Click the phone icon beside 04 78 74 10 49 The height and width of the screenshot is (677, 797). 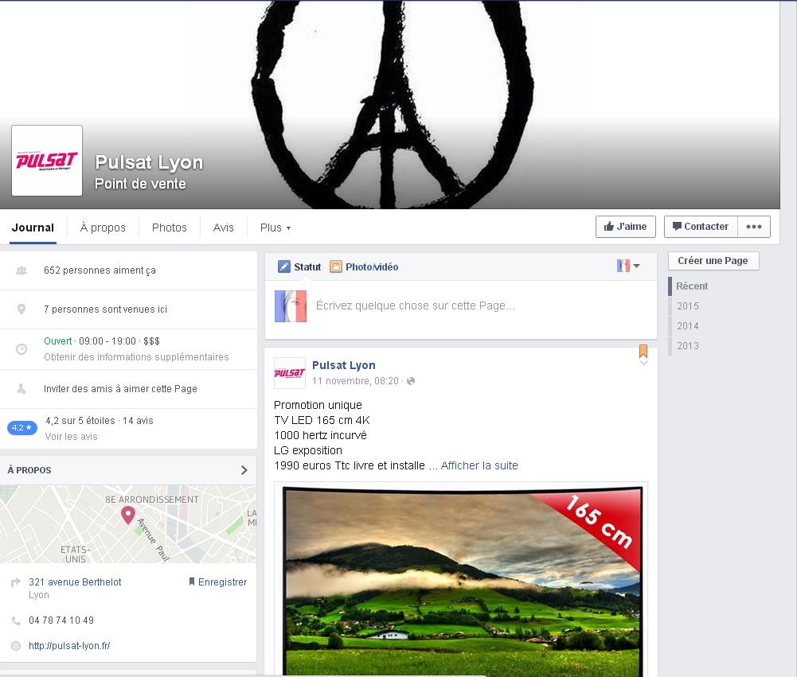16,621
